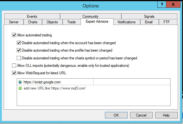Click the empty cell right of script.google.com
The width and height of the screenshot is (183, 124).
pos(132,82)
